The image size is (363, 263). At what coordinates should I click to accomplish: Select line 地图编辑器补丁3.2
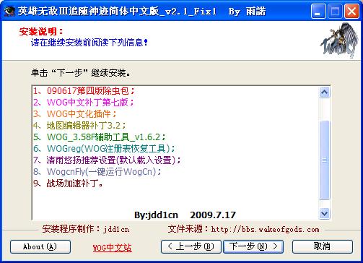(x=79, y=125)
